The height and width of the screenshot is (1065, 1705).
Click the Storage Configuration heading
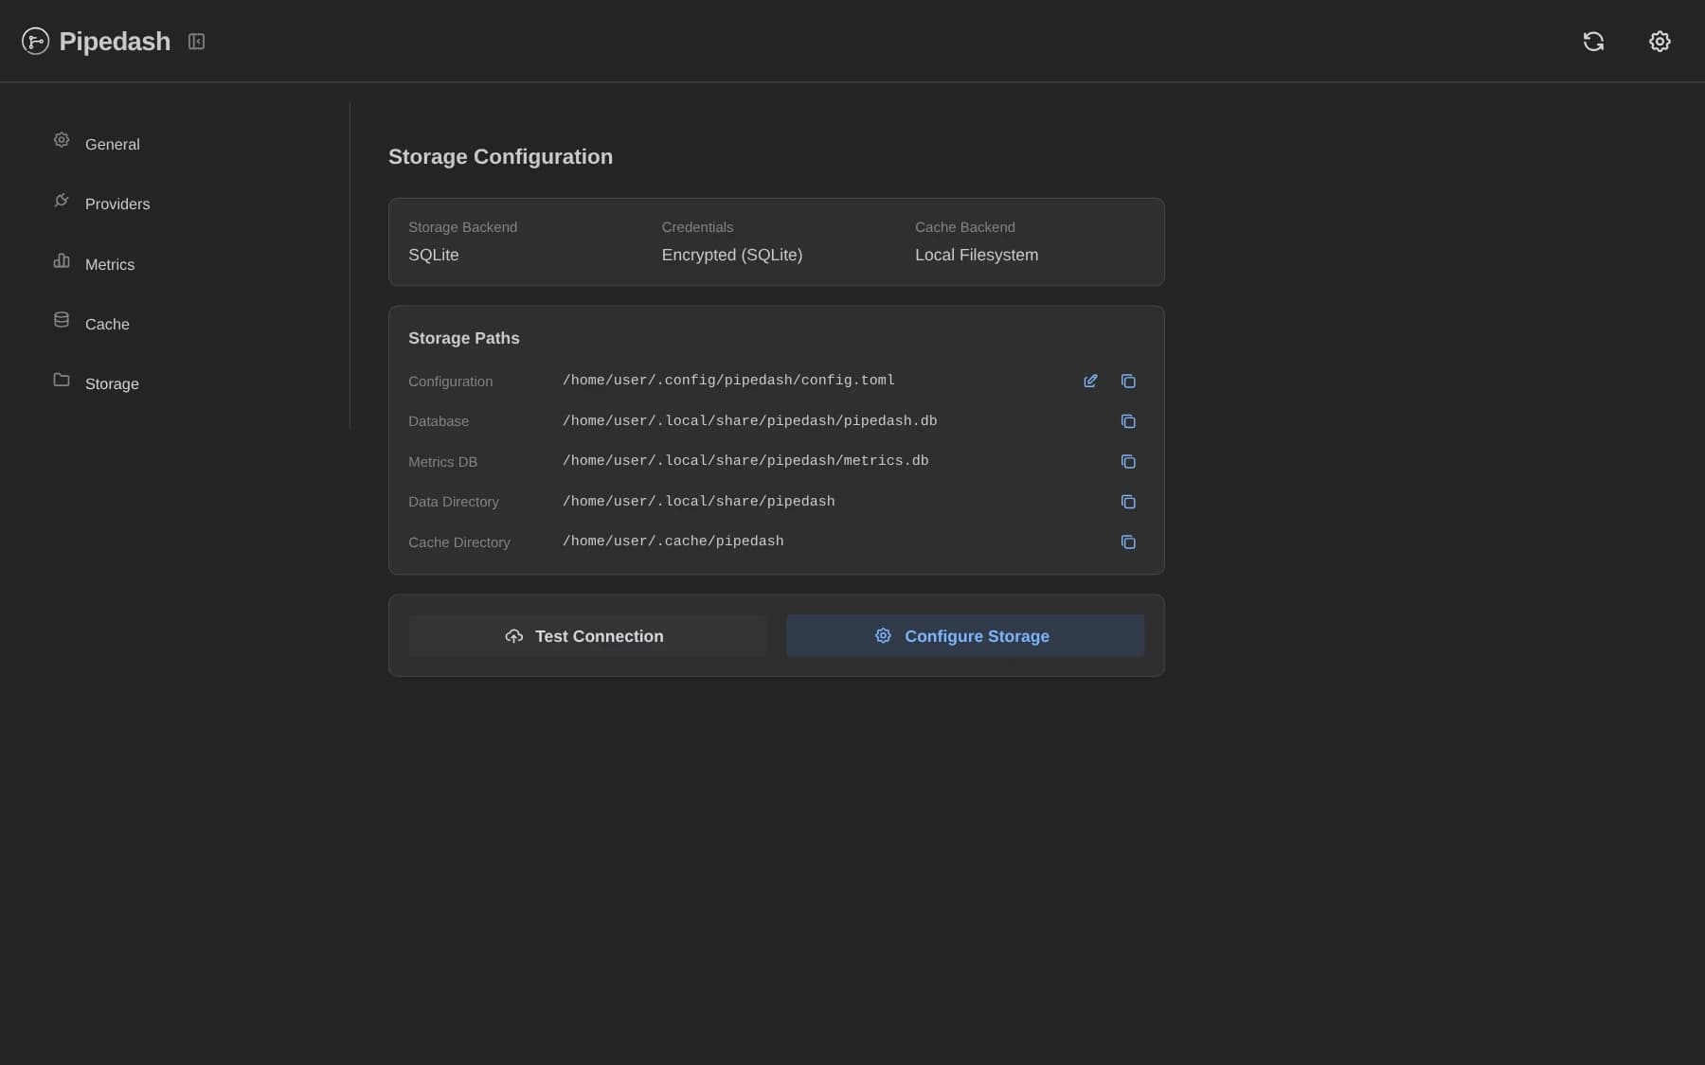tap(500, 157)
